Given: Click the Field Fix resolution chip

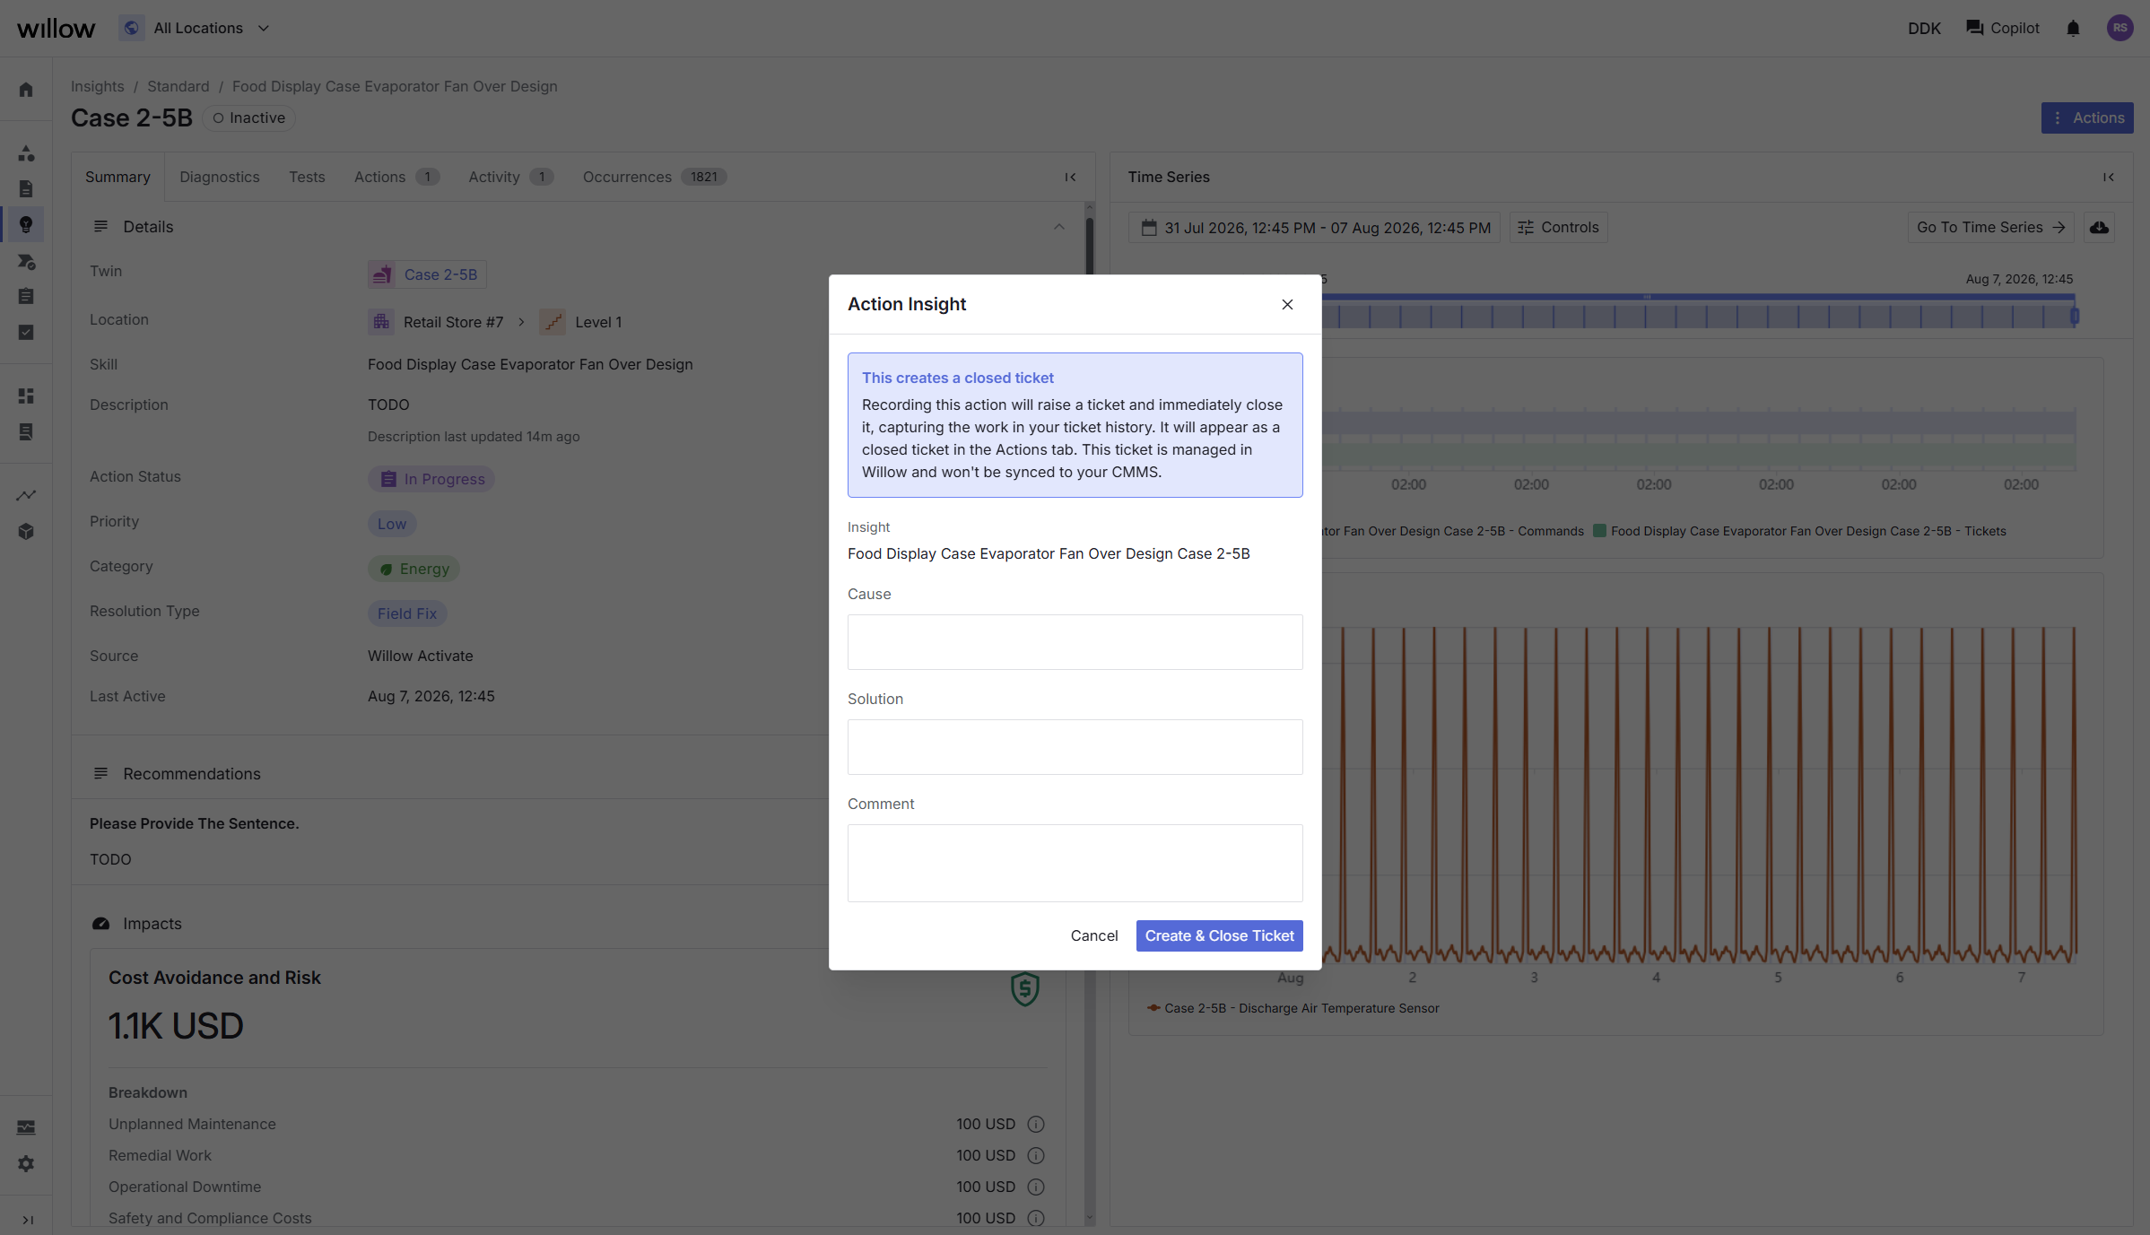Looking at the screenshot, I should click(407, 613).
